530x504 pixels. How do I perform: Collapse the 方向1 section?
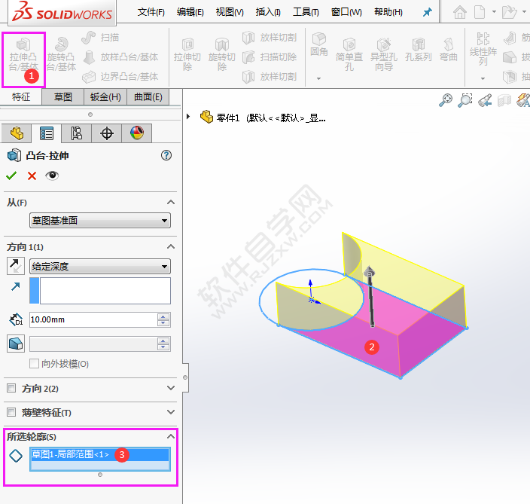[171, 246]
